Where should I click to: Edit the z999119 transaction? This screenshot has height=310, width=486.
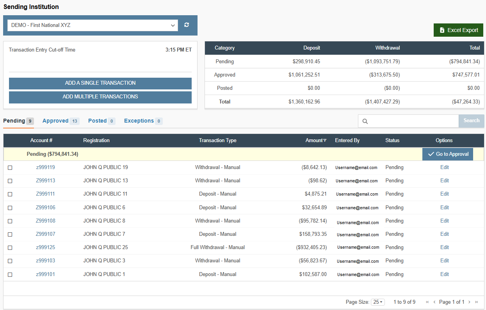[445, 167]
